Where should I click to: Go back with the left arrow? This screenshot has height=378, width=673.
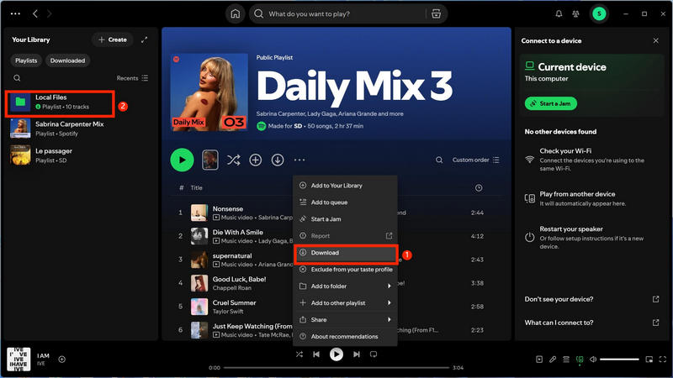35,13
